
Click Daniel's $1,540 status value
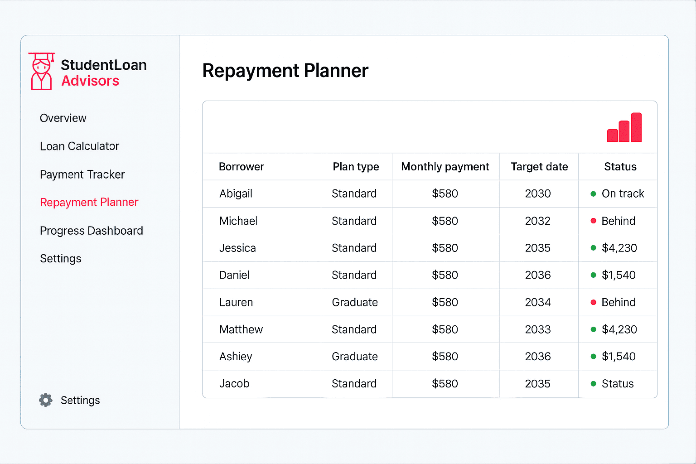(619, 275)
